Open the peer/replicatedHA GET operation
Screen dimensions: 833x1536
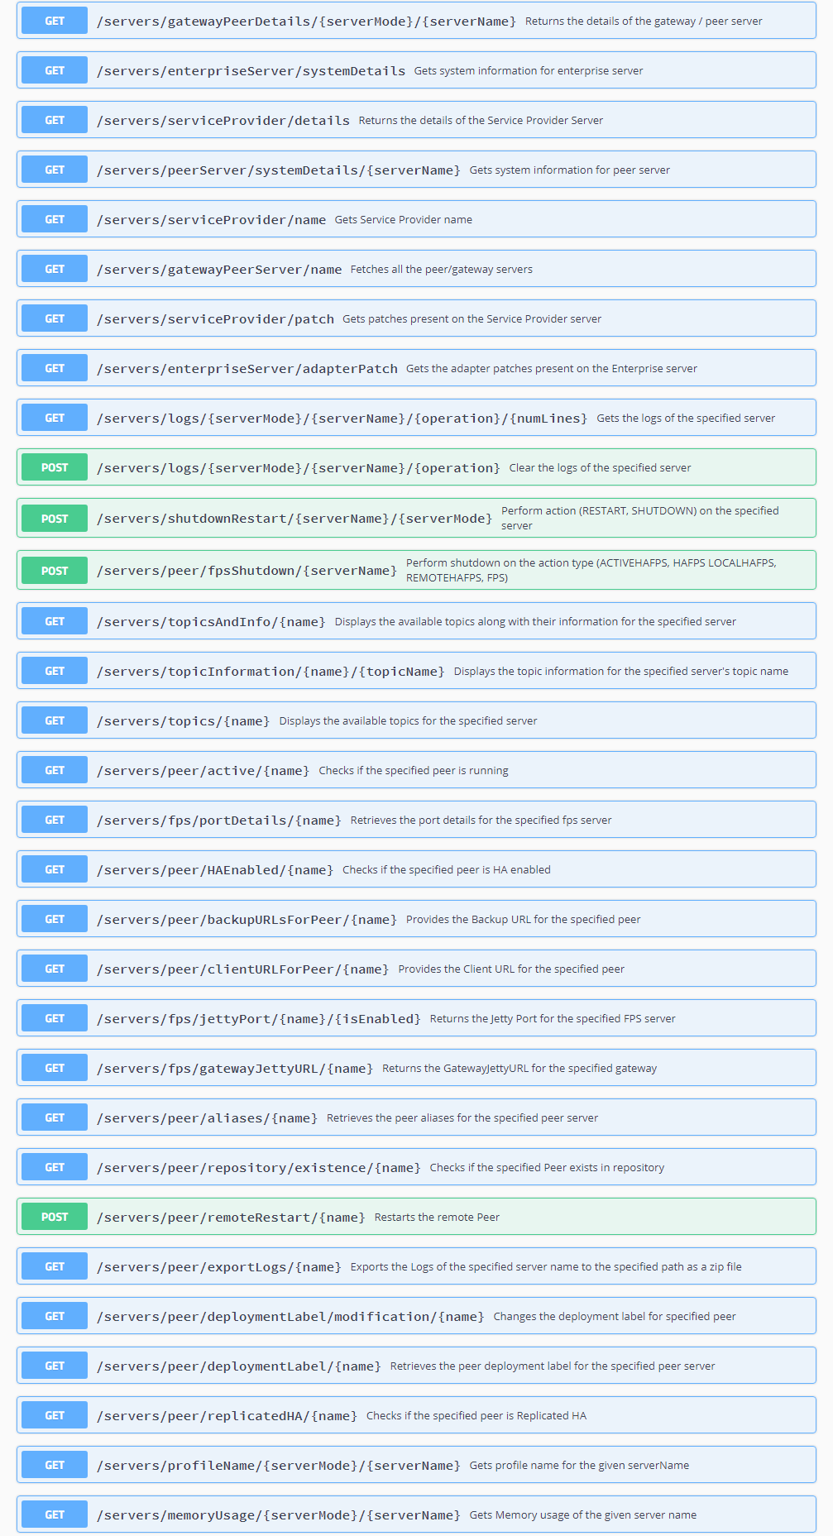pyautogui.click(x=227, y=1416)
